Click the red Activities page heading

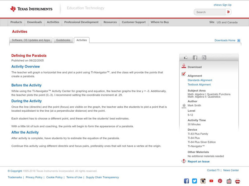20,32
